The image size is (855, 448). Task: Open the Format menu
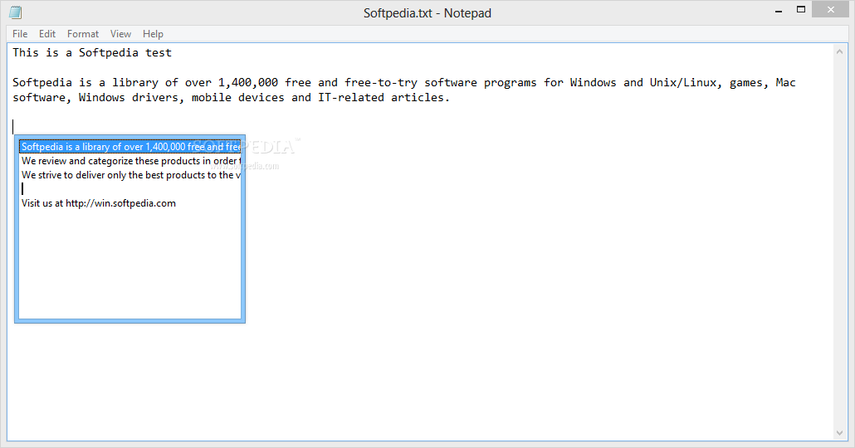pyautogui.click(x=83, y=34)
